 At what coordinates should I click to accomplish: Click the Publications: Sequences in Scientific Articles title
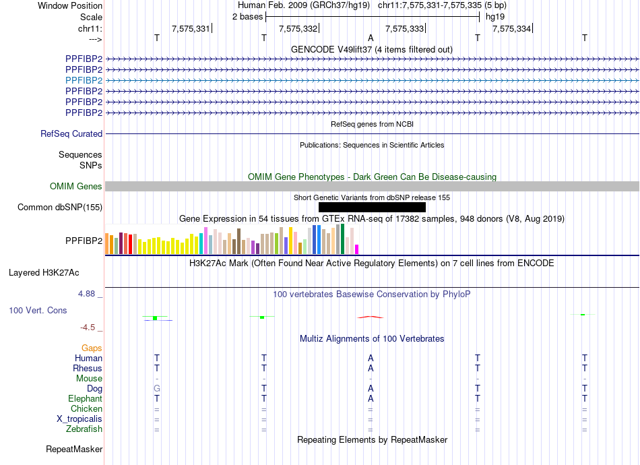(x=372, y=145)
